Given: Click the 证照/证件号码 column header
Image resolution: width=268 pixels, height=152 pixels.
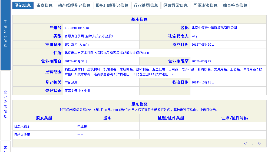Looking at the screenshot, I should 234,118.
